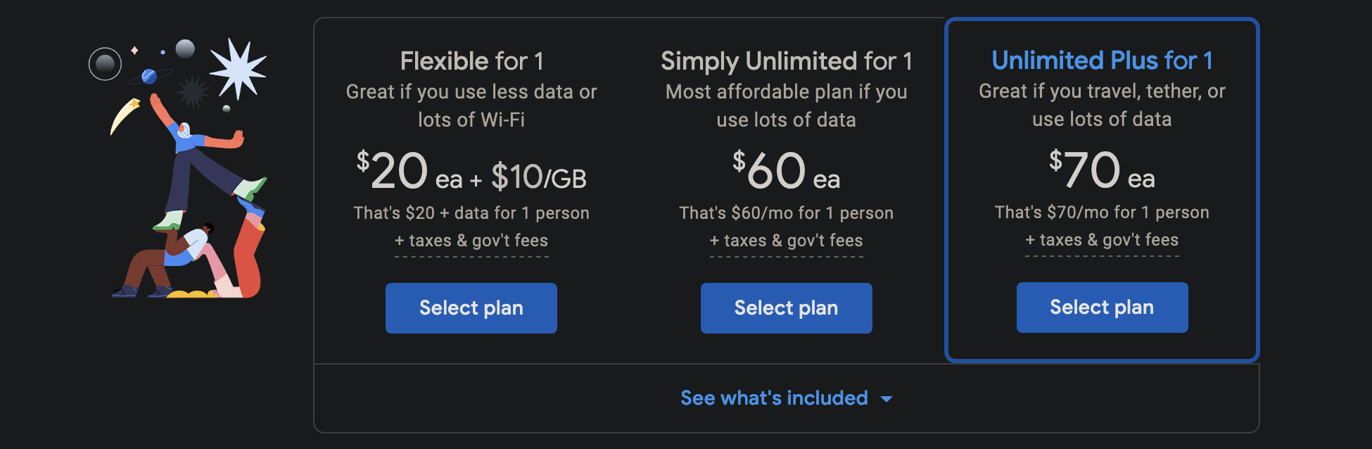Select plan for Simply Unlimited for 1
This screenshot has width=1372, height=449.
pyautogui.click(x=786, y=308)
